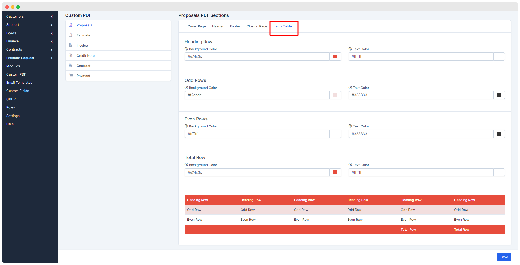
Task: Switch to the Footer tab
Action: pyautogui.click(x=235, y=26)
